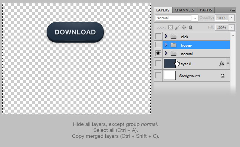Image resolution: width=240 pixels, height=147 pixels.
Task: Click the lock image pixels brush icon
Action: click(177, 27)
